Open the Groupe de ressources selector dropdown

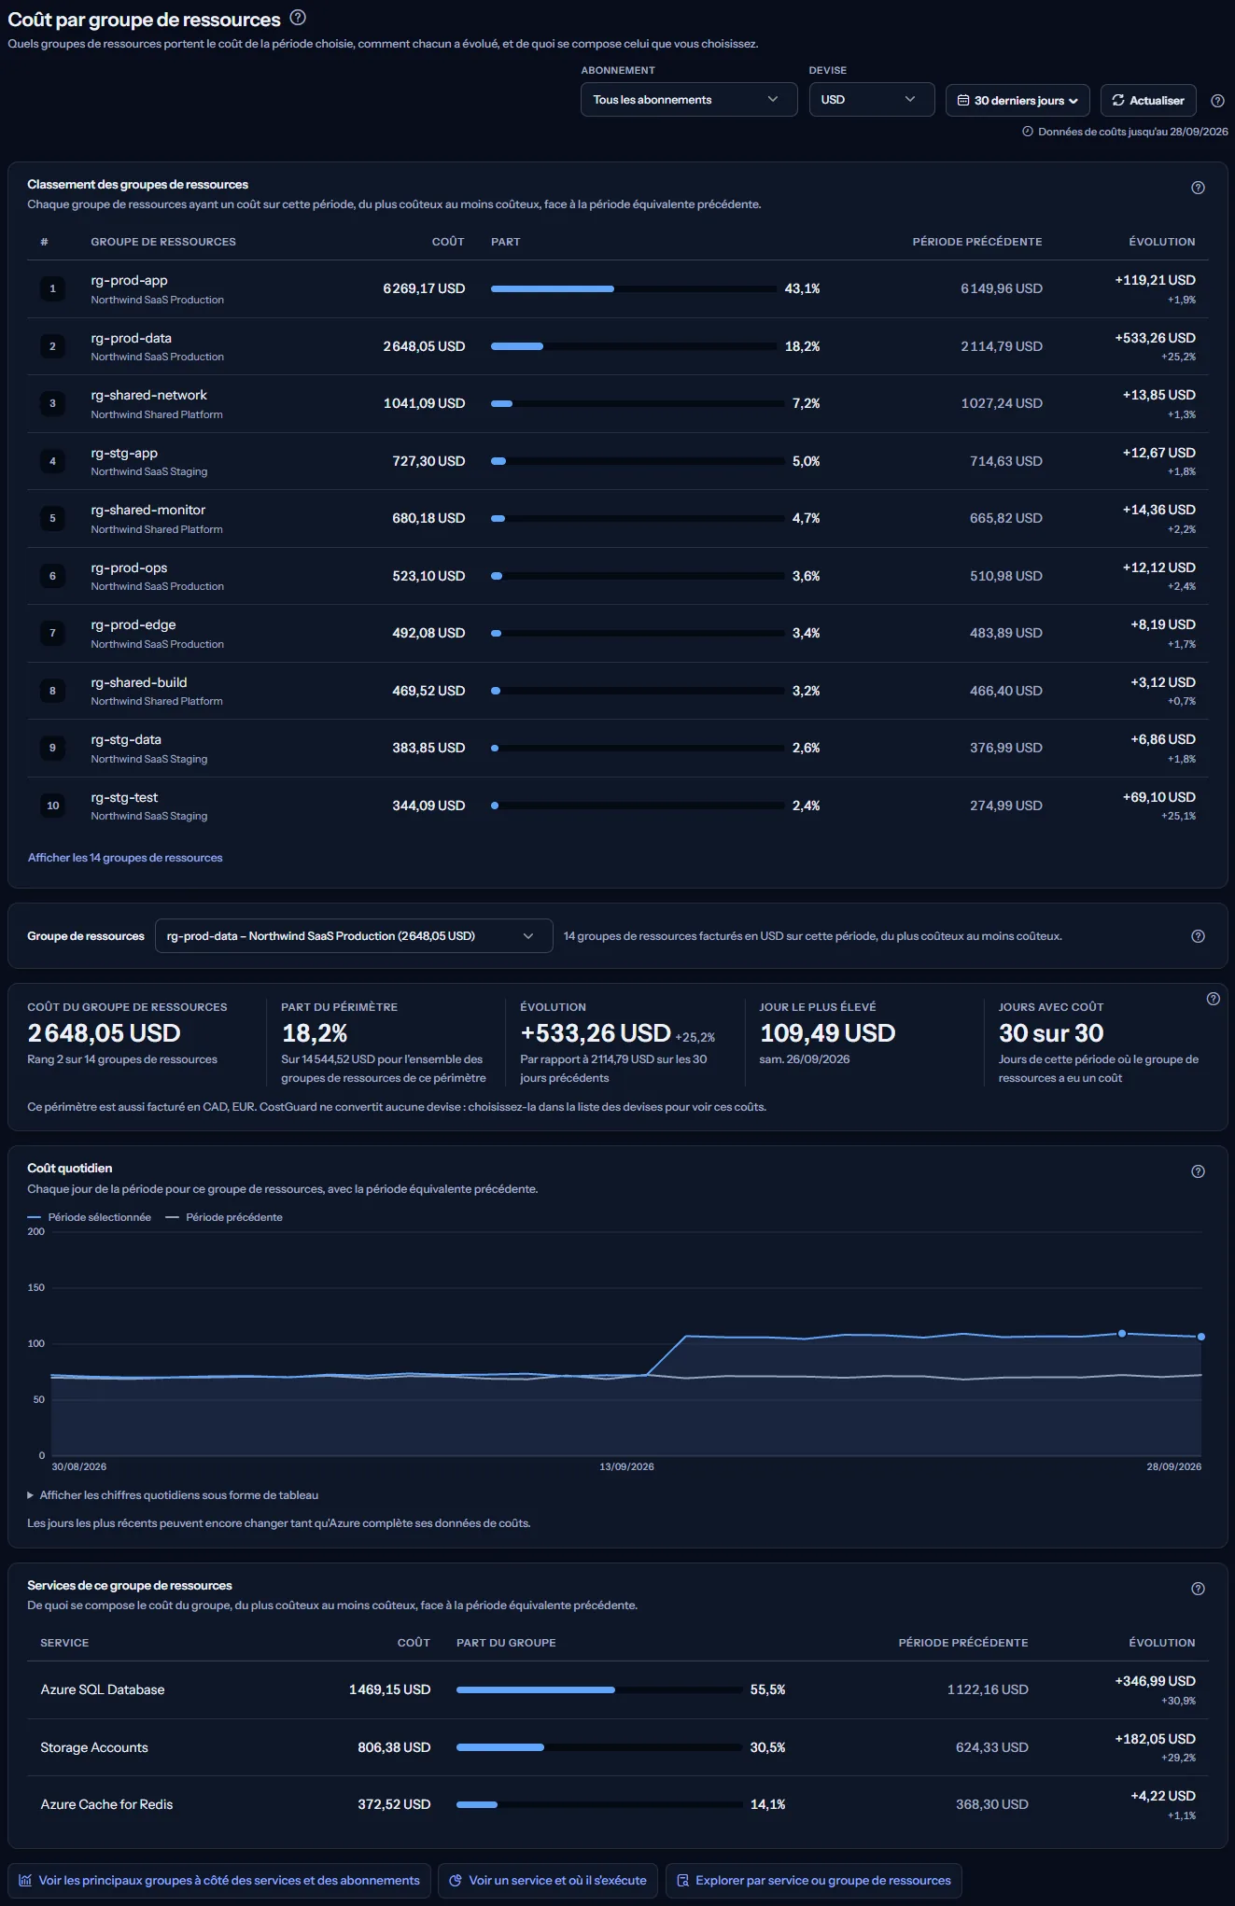[x=354, y=936]
